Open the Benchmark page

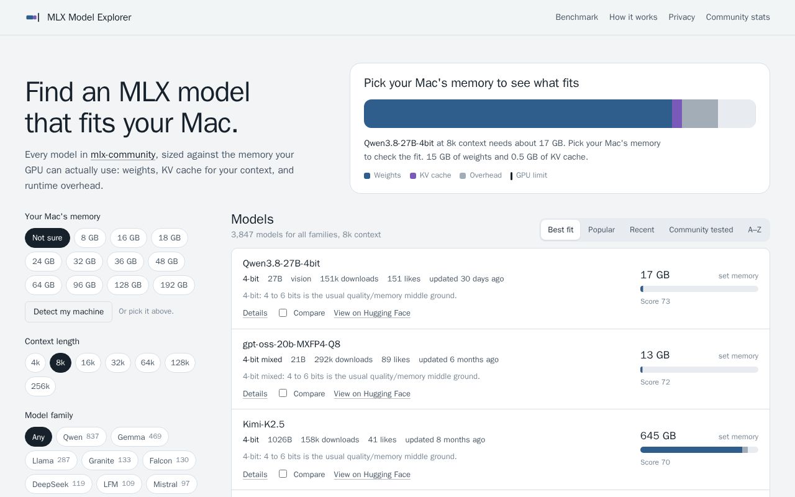pos(576,17)
